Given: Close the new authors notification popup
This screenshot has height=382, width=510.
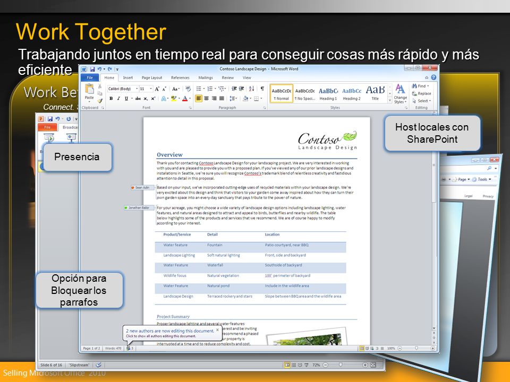Looking at the screenshot, I should [218, 329].
